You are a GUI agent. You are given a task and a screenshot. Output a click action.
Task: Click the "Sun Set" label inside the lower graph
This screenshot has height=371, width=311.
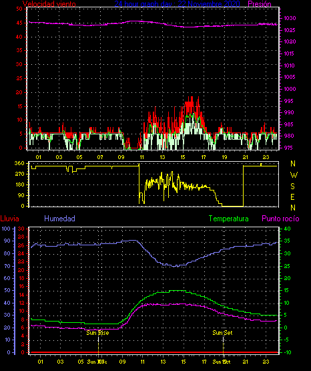(x=222, y=333)
